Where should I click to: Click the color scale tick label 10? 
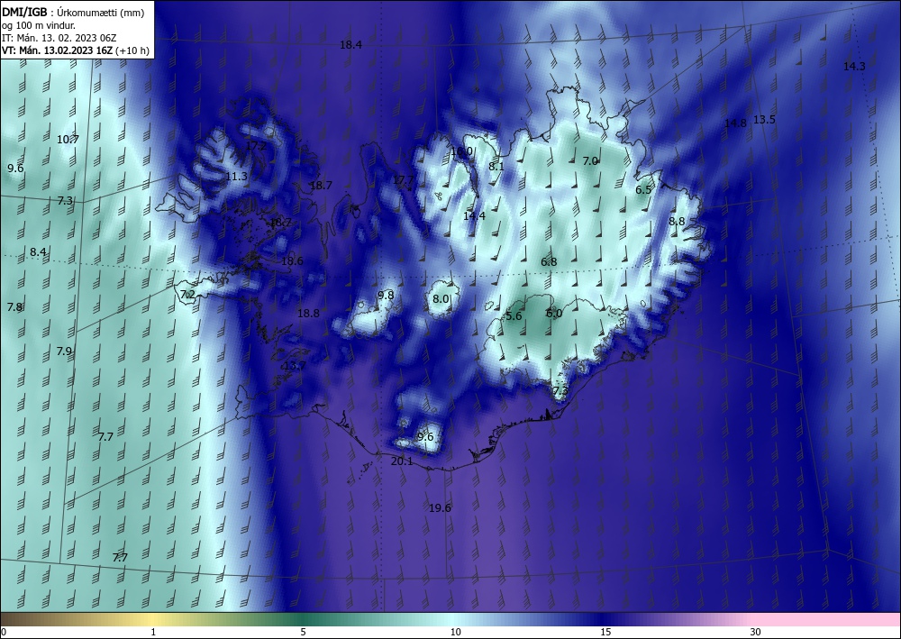click(x=455, y=632)
